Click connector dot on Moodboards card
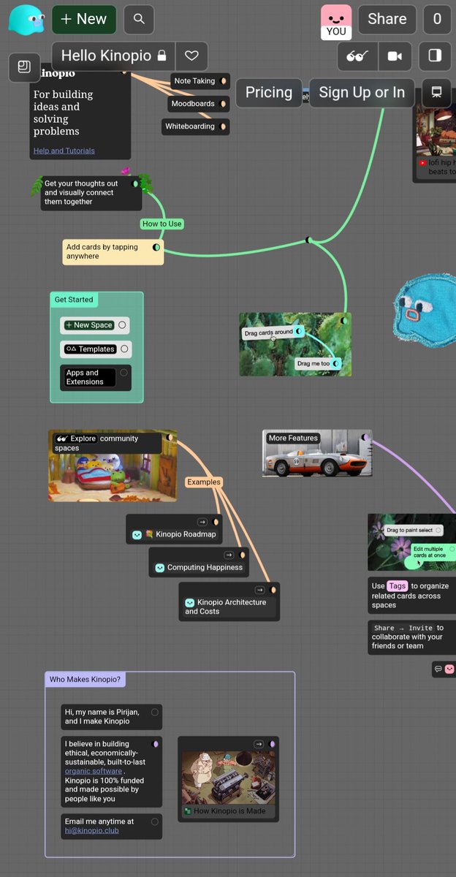 [x=223, y=104]
